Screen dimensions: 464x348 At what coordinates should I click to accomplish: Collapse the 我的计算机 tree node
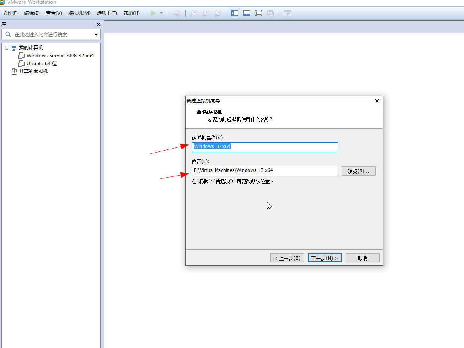coord(6,48)
